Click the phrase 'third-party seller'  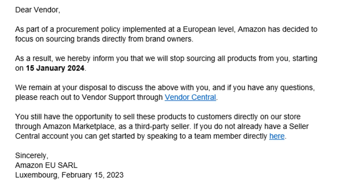click(162, 126)
